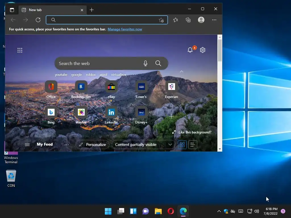This screenshot has width=291, height=218.
Task: Open the Experian quick link
Action: point(171,89)
